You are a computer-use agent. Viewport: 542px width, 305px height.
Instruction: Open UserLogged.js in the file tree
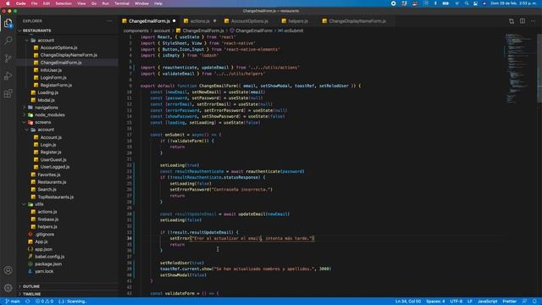(x=54, y=167)
